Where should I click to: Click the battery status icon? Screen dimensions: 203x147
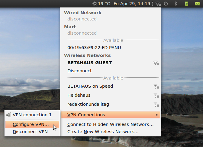[x=186, y=4]
